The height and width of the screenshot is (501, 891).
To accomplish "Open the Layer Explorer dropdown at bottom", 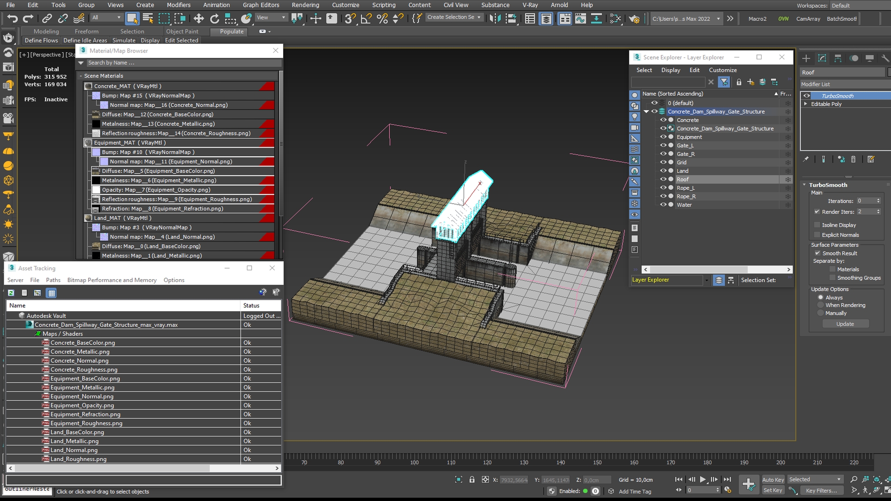I will (706, 280).
